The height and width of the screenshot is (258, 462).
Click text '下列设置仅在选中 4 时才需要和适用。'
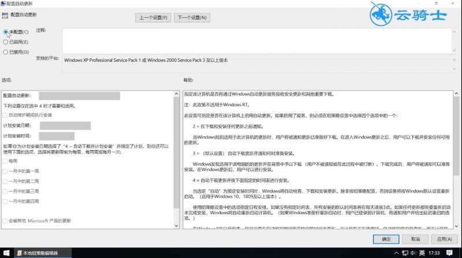39,106
